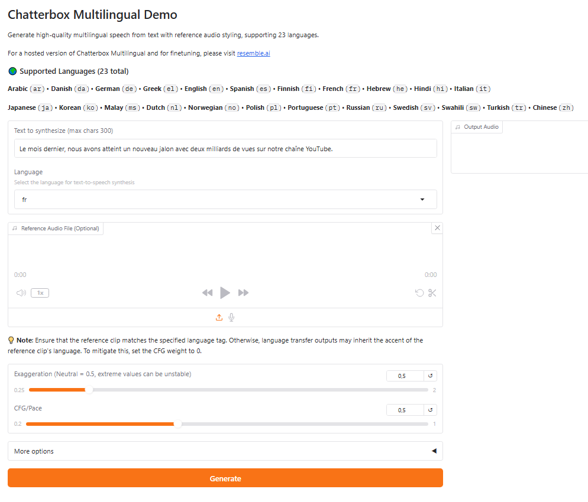
Task: Click the CFG/Pace number input field
Action: point(405,410)
